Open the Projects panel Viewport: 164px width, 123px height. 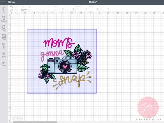pyautogui.click(x=4, y=28)
